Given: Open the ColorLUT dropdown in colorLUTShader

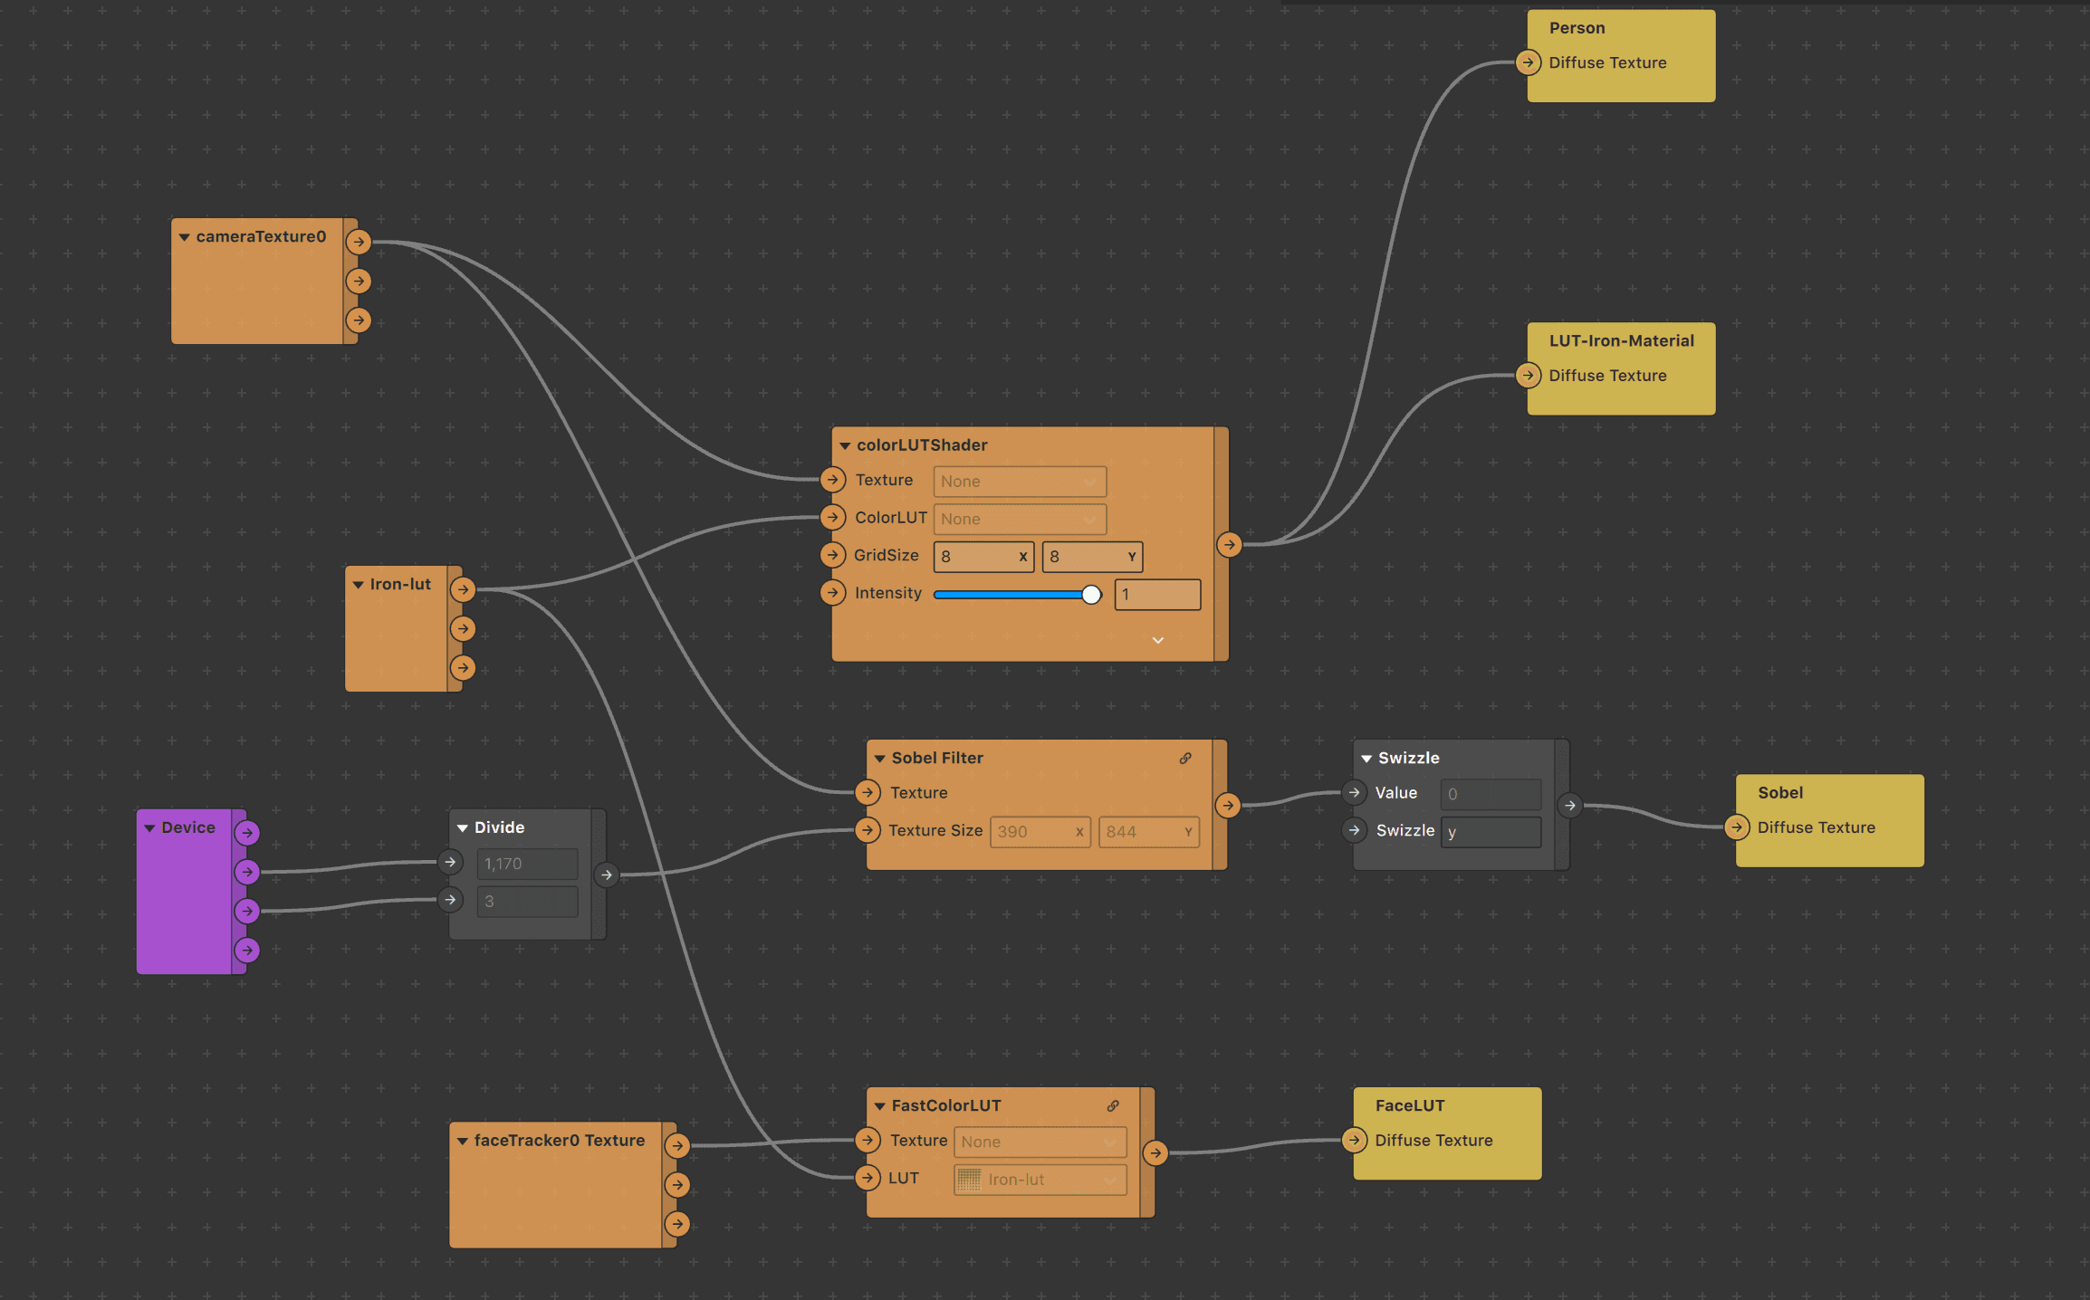Looking at the screenshot, I should [1019, 520].
